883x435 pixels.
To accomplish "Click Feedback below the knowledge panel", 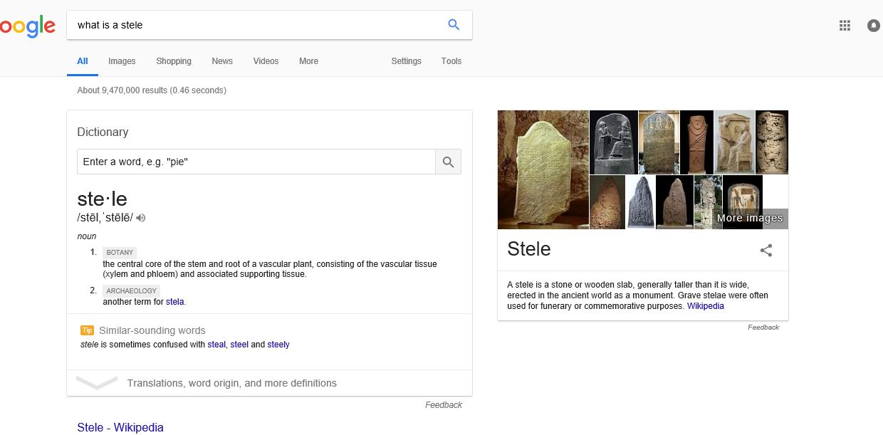I will coord(763,327).
